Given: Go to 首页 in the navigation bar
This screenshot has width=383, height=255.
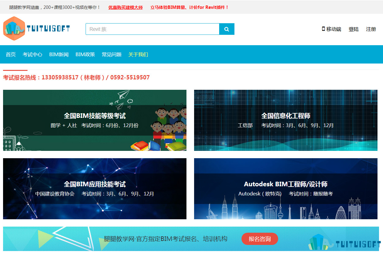Looking at the screenshot, I should pos(11,54).
